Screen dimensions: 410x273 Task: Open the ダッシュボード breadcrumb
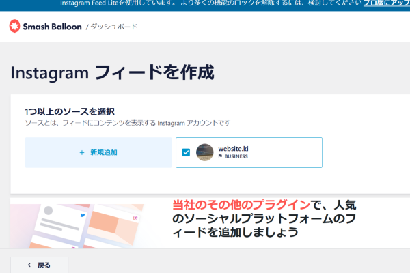113,27
